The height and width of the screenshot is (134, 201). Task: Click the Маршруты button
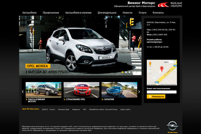156,96
